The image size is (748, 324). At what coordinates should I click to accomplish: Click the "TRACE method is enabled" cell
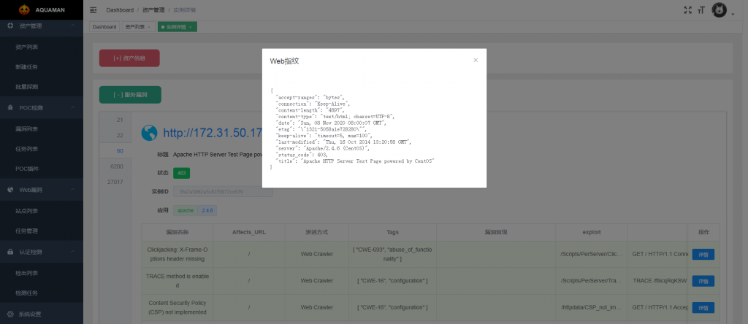pyautogui.click(x=178, y=281)
